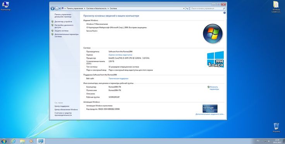
Task: Click the RU language indicator in tray
Action: [x=258, y=141]
